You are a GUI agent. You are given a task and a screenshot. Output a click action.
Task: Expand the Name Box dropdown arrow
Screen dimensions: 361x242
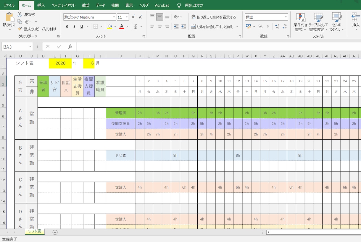(x=30, y=47)
